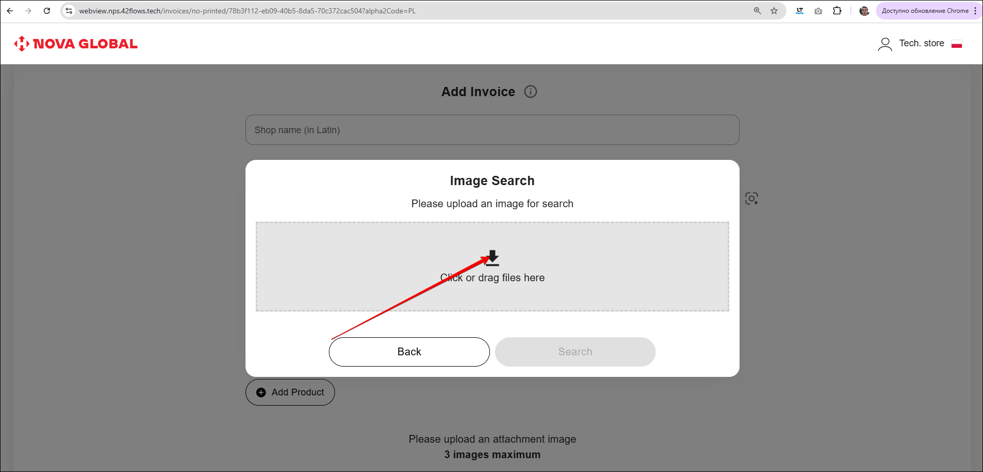983x472 pixels.
Task: Click the image search scan icon
Action: point(751,198)
